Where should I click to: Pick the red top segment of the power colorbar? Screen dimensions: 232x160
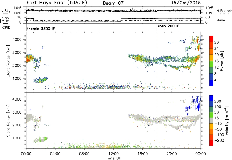coord(211,39)
